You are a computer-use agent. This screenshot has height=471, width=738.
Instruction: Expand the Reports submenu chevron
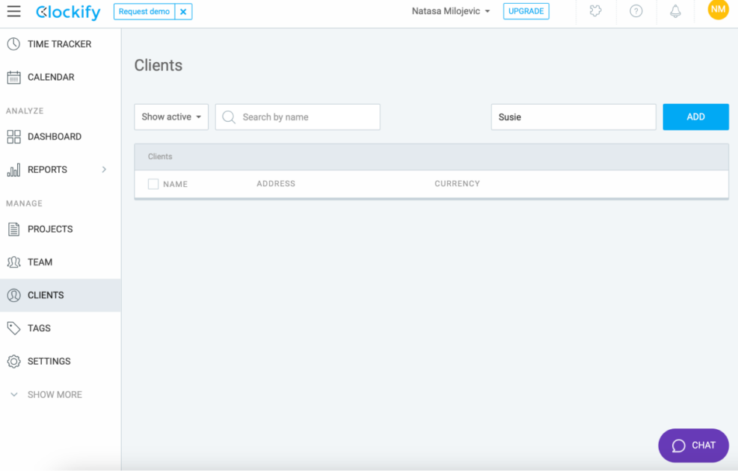click(105, 169)
